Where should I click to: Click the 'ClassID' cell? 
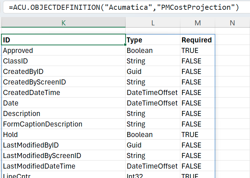pyautogui.click(x=63, y=61)
